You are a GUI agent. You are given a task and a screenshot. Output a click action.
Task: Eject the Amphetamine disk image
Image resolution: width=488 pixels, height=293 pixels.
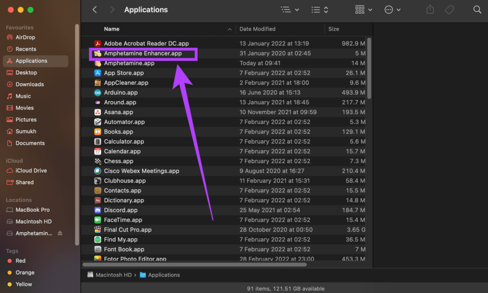tap(60, 233)
